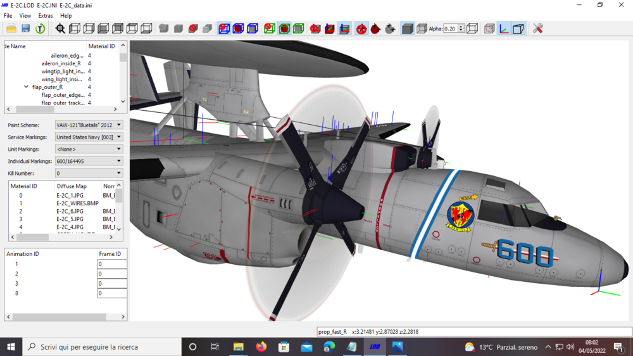
Task: Open Firefox from the taskbar
Action: (261, 346)
